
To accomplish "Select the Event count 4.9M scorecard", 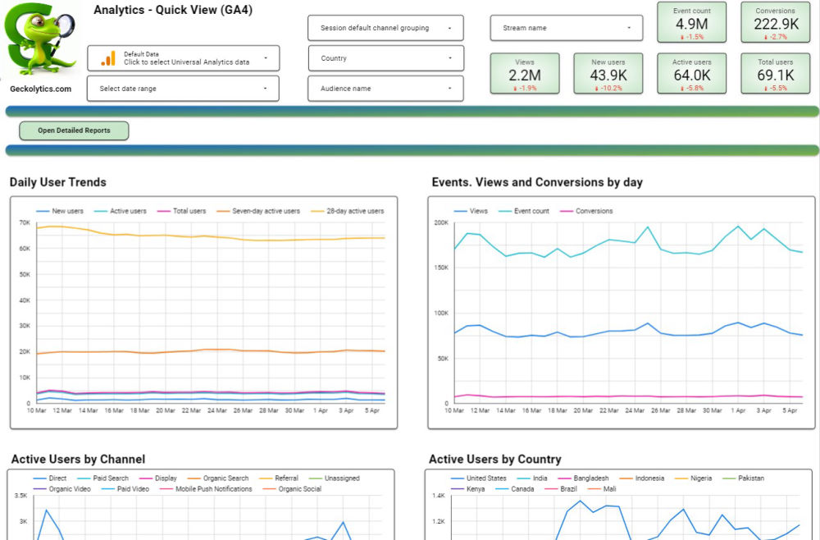I will (x=691, y=22).
